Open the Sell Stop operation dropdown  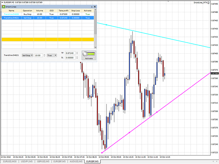[x=27, y=55]
